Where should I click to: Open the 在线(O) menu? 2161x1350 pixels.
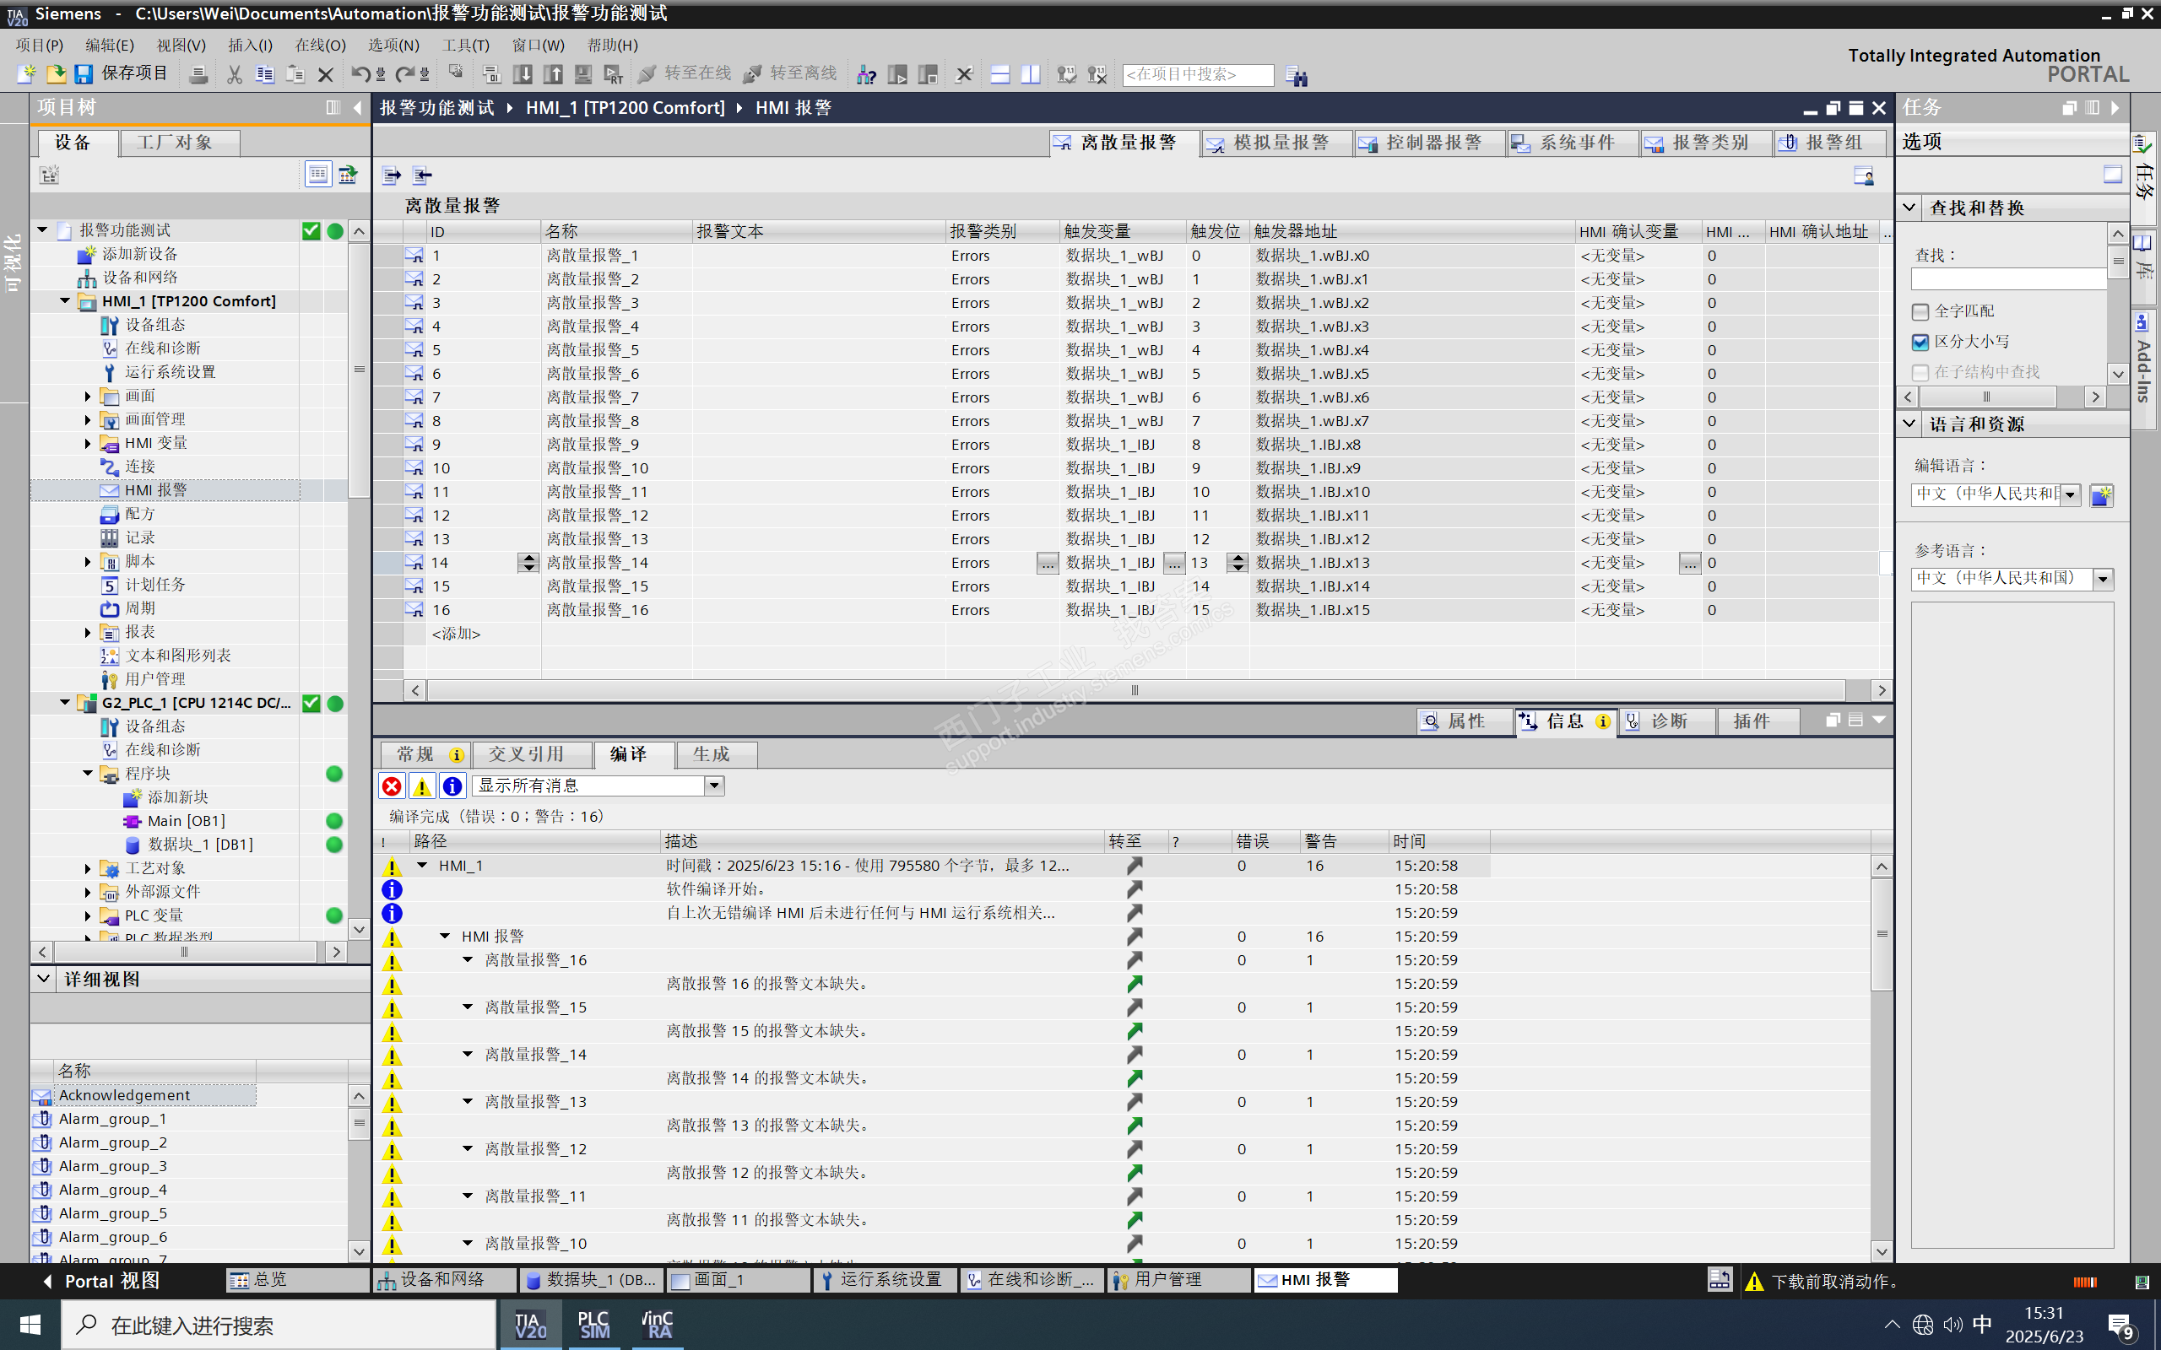[320, 45]
